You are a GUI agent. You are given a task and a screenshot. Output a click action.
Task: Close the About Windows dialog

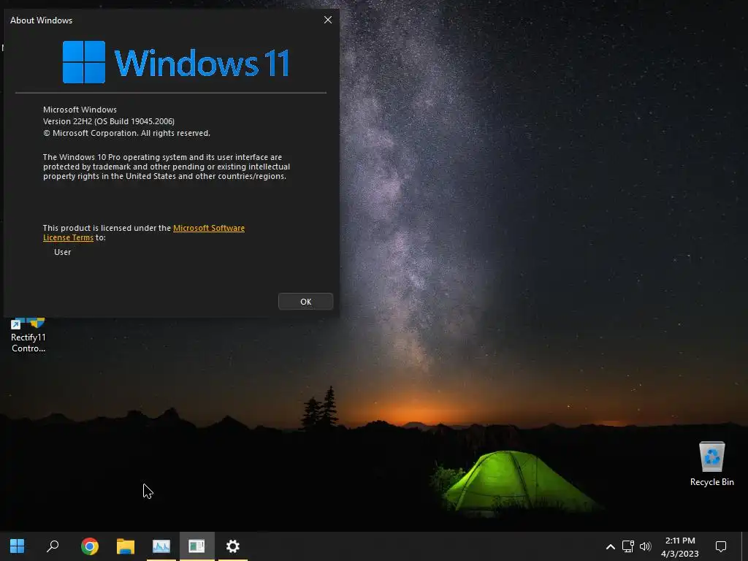(x=328, y=20)
